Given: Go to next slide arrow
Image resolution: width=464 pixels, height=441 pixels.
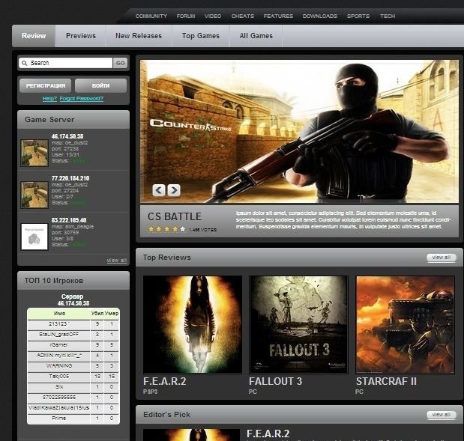Looking at the screenshot, I should [x=174, y=190].
